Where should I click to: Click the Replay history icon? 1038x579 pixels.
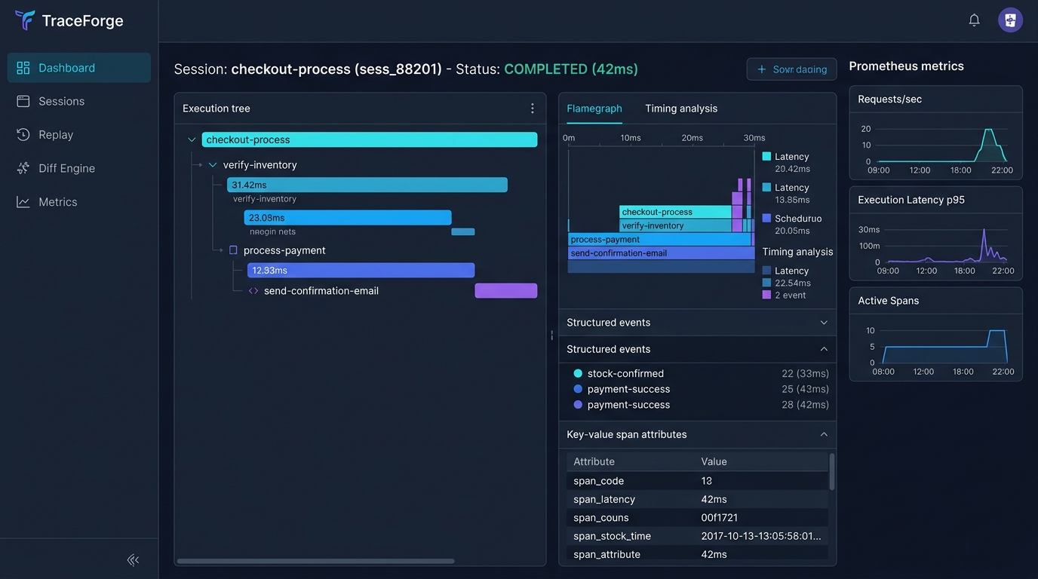point(23,135)
